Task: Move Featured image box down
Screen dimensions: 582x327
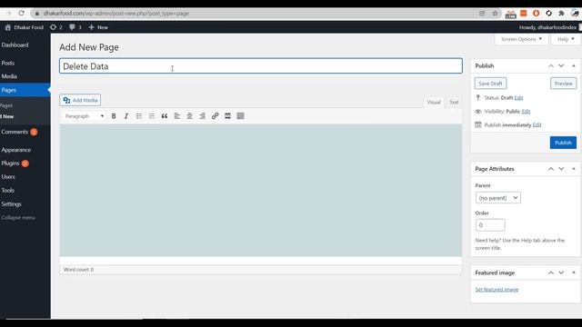Action: (561, 272)
